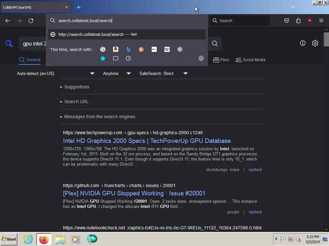Open Windows Media Player taskbar icon
This screenshot has width=329, height=246.
coord(76,239)
